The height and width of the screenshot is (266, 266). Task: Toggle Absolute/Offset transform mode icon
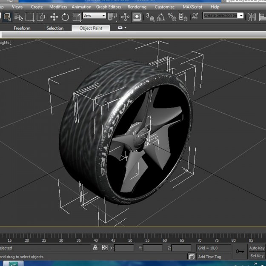pos(105,248)
